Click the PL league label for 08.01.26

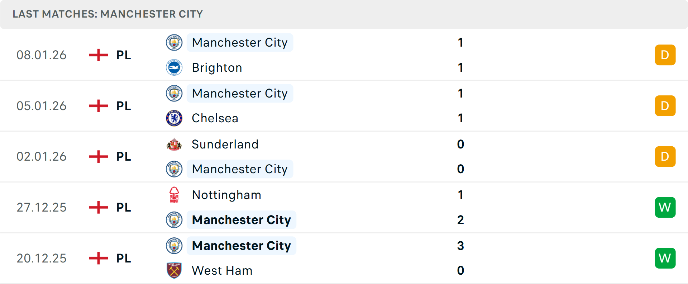[124, 55]
